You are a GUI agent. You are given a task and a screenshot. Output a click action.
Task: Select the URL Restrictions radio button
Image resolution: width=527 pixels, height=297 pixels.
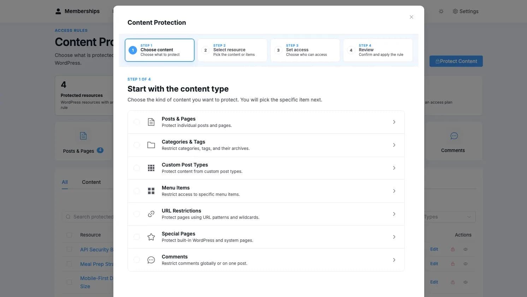point(137,214)
